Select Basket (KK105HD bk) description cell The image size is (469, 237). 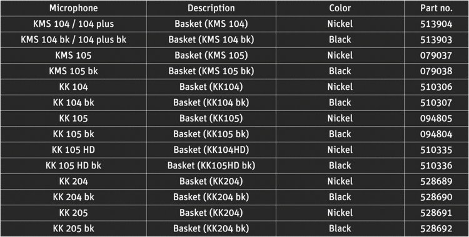coord(211,166)
